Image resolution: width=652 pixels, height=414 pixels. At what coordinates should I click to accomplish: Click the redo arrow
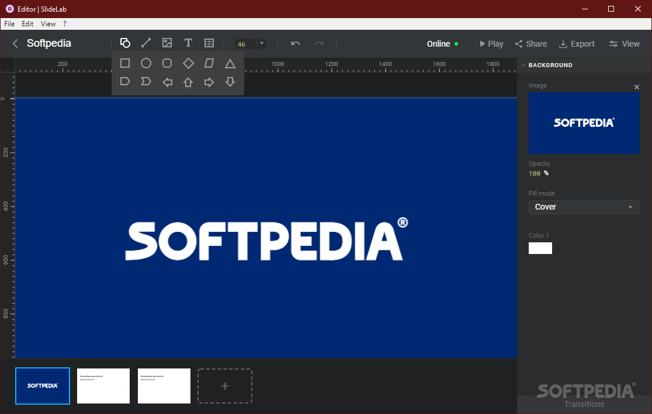pyautogui.click(x=319, y=43)
